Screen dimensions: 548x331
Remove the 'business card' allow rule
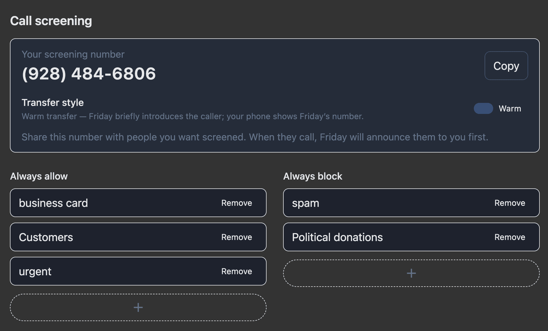pos(236,203)
